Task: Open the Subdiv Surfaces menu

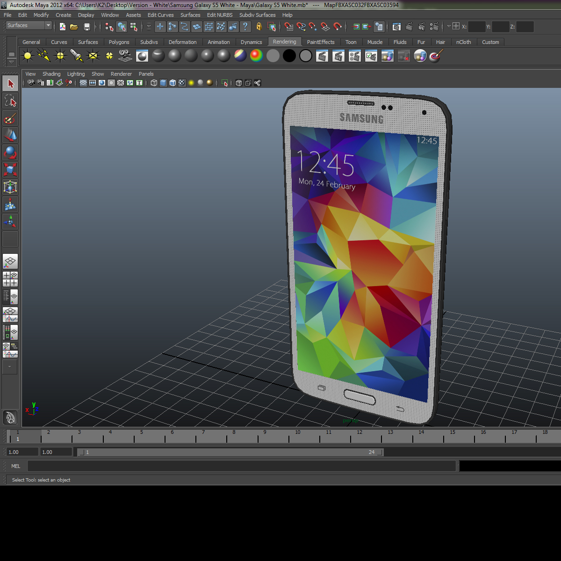Action: click(257, 15)
